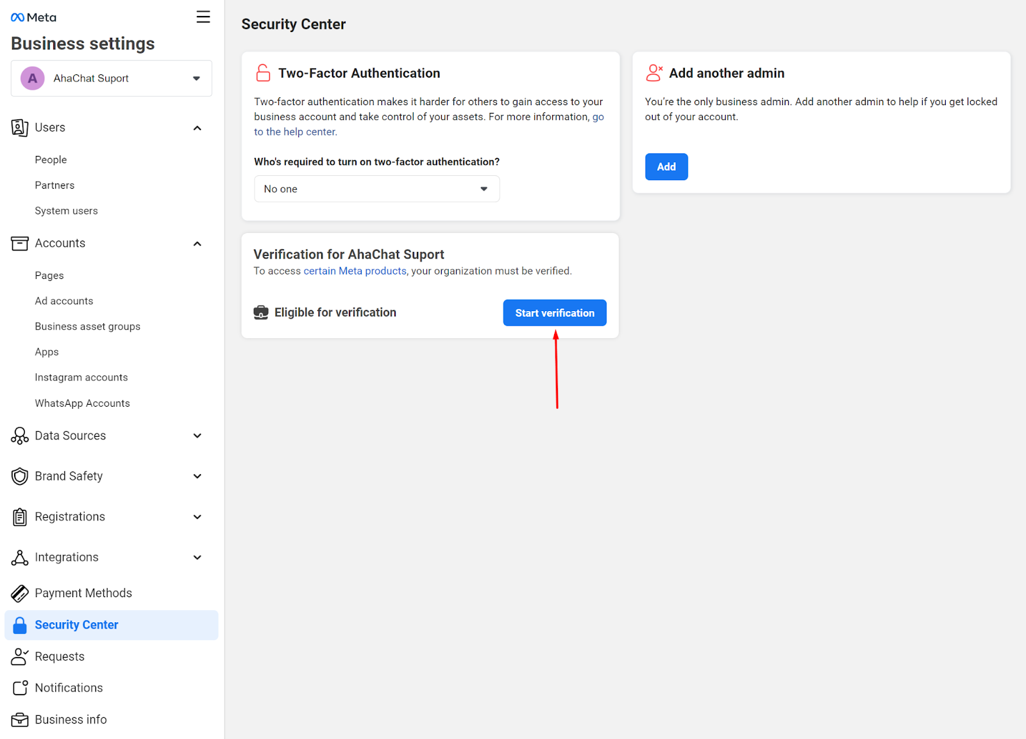Viewport: 1026px width, 739px height.
Task: Open Business asset groups
Action: pos(88,327)
